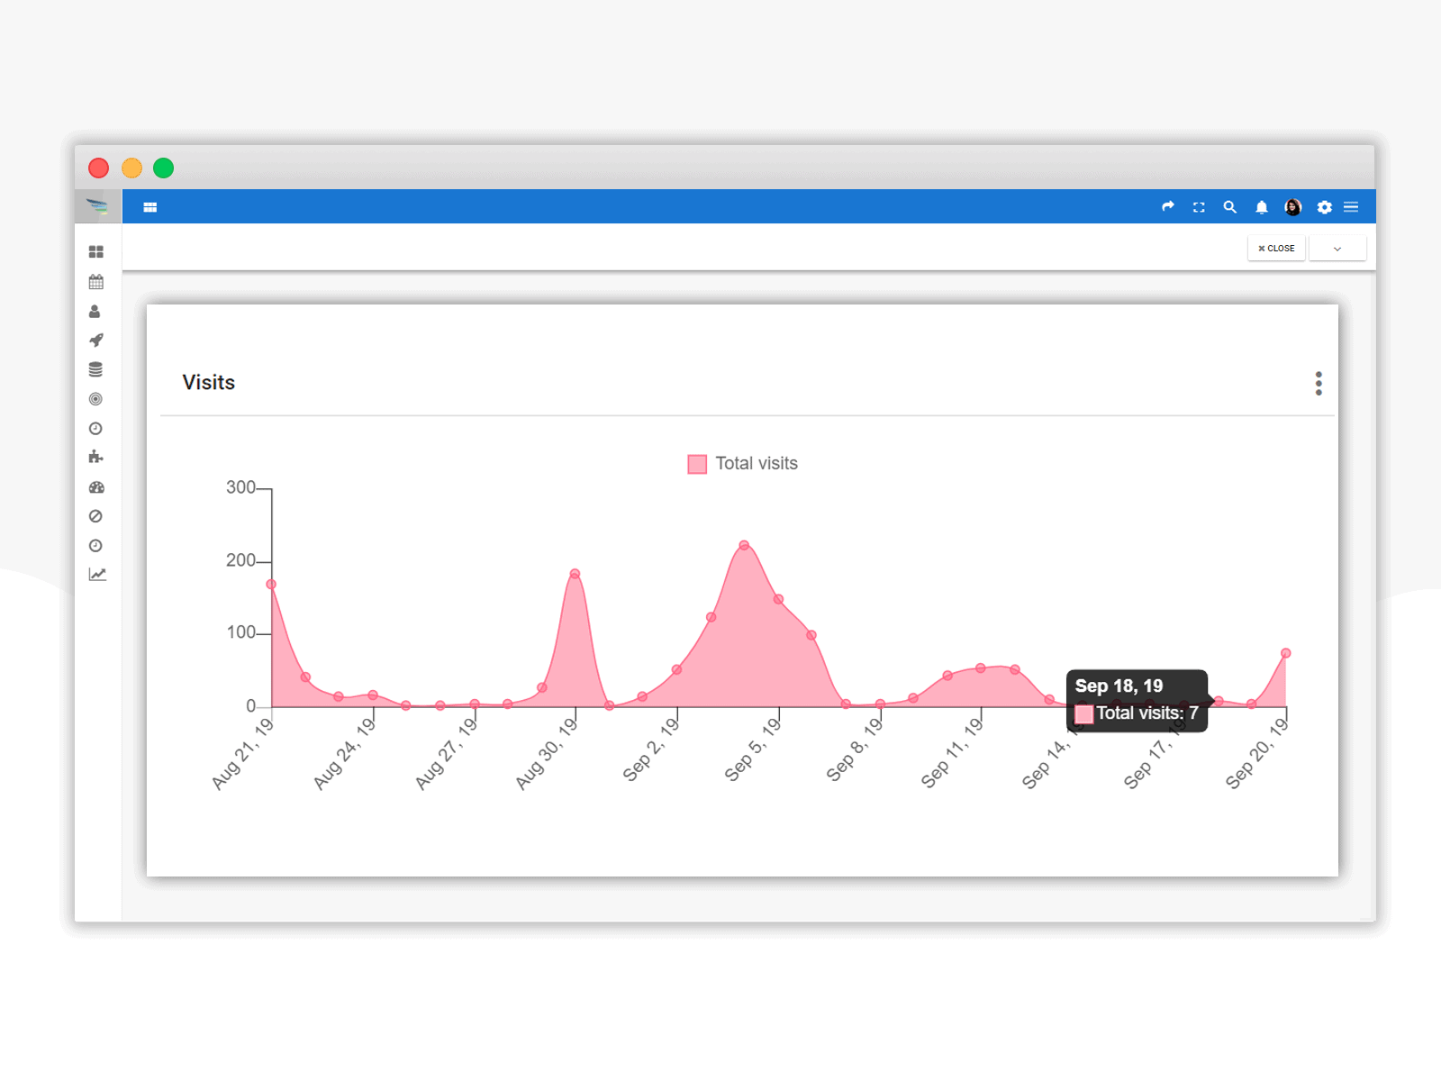The height and width of the screenshot is (1081, 1441).
Task: Open the speedometer gauge icon in sidebar
Action: pos(97,487)
